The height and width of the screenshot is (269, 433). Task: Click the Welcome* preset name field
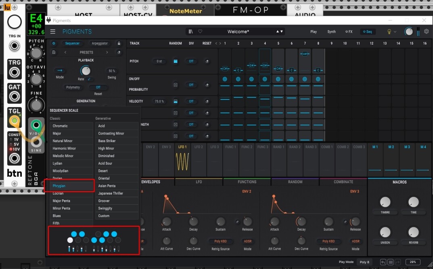tap(238, 32)
